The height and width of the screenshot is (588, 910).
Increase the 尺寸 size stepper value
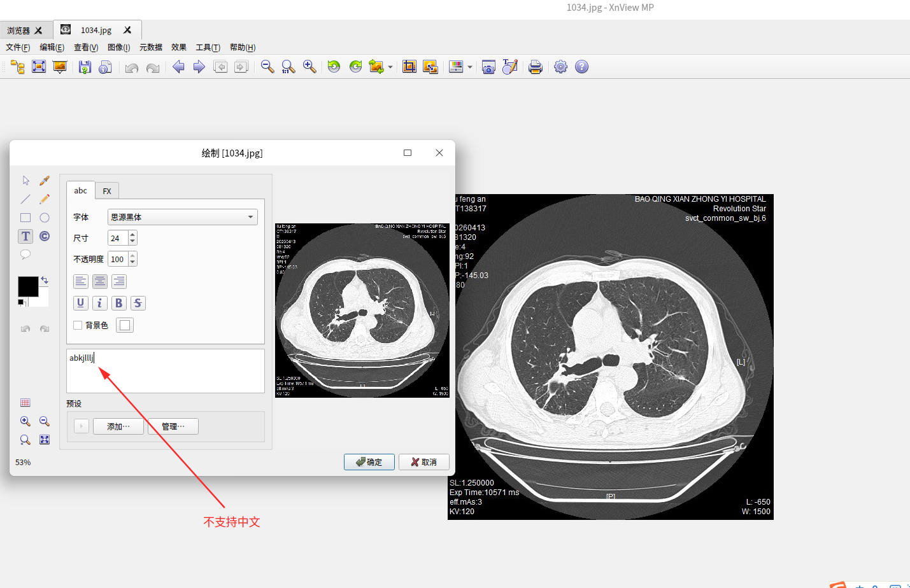tap(132, 235)
